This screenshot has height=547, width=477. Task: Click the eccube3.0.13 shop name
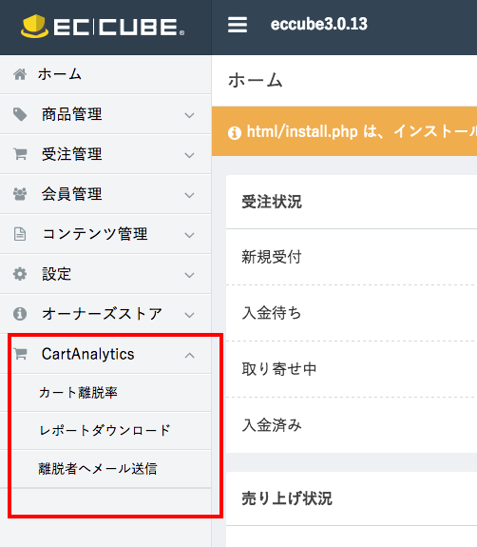pyautogui.click(x=319, y=24)
